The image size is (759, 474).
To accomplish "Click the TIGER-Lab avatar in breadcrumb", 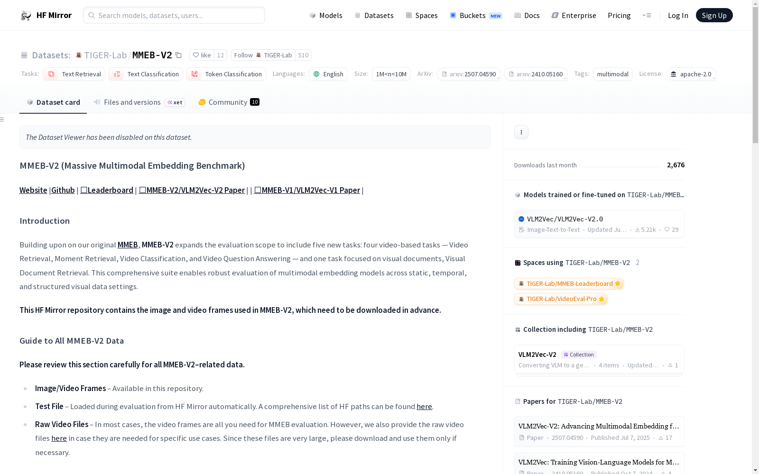I will (x=79, y=55).
